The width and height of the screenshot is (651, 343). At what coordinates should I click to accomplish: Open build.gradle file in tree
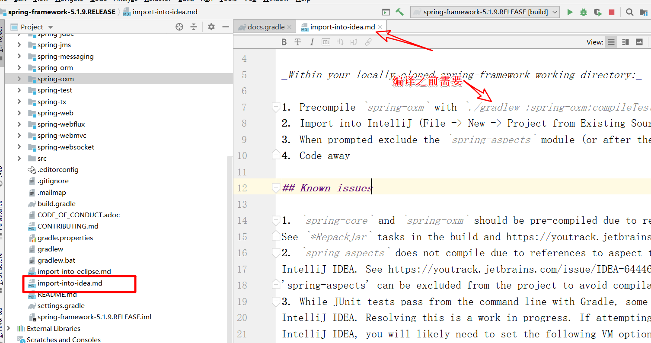click(56, 203)
